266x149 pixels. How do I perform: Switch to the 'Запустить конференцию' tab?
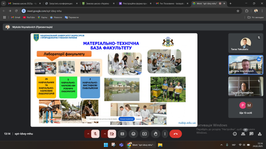[62, 3]
